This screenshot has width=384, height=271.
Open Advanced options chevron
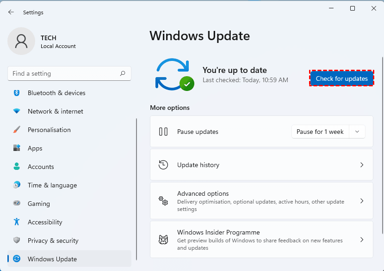click(x=362, y=201)
